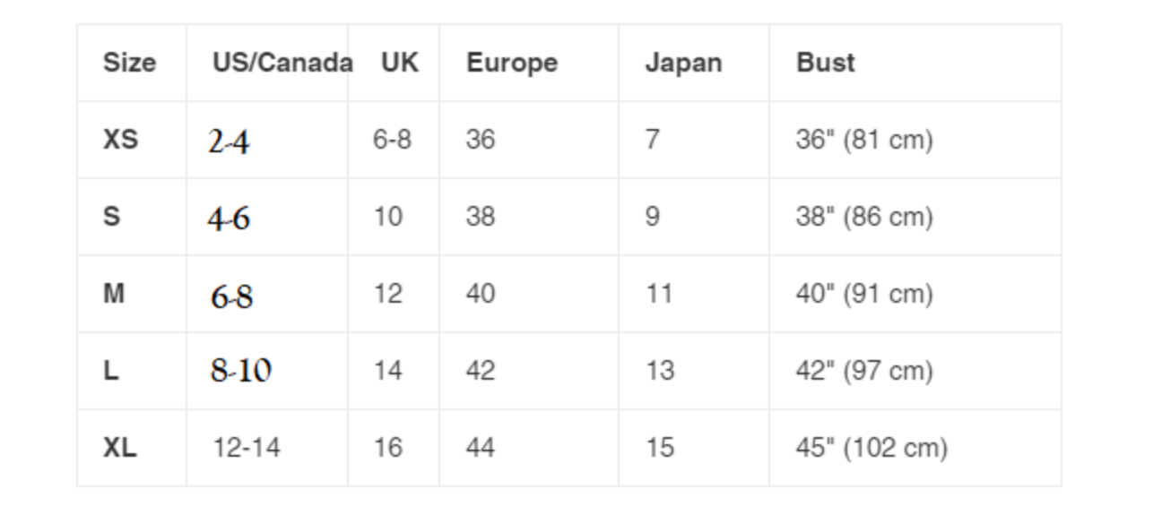Viewport: 1162px width, 532px height.
Task: Select the 36" (81 cm) bust cell
Action: (x=863, y=140)
